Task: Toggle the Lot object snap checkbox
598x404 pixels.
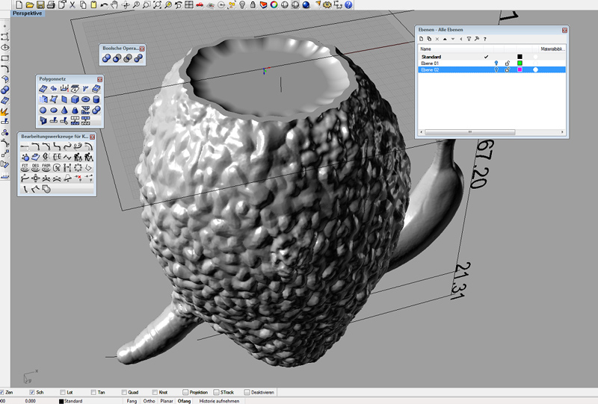Action: coord(63,392)
